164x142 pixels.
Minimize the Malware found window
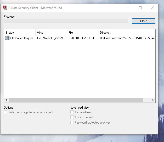[x=128, y=8]
